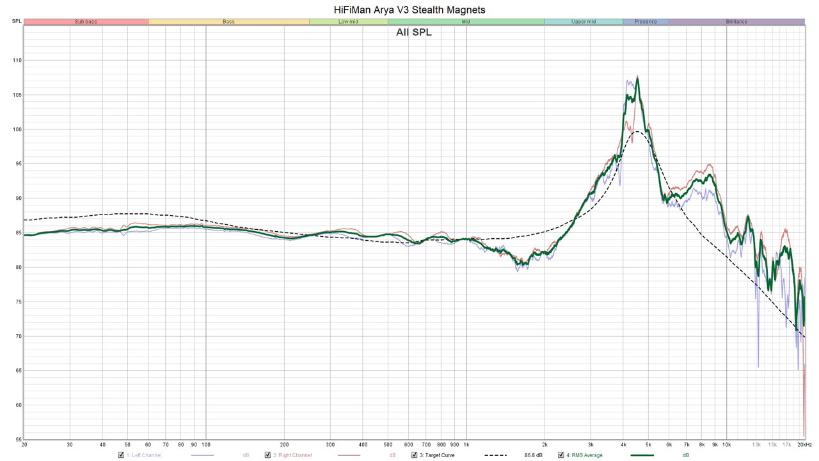
Task: Click the 55 level axis label
Action: 17,439
